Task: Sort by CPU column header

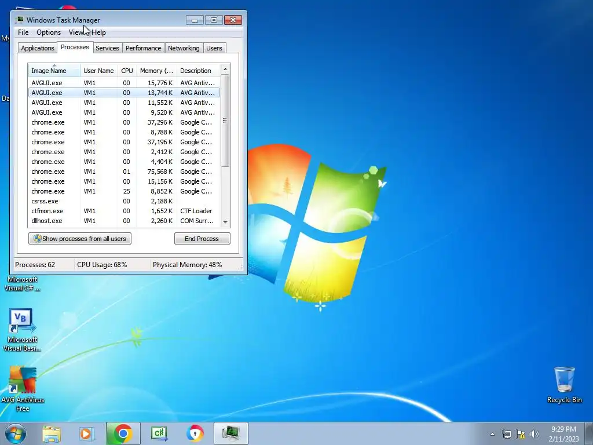Action: [x=127, y=71]
